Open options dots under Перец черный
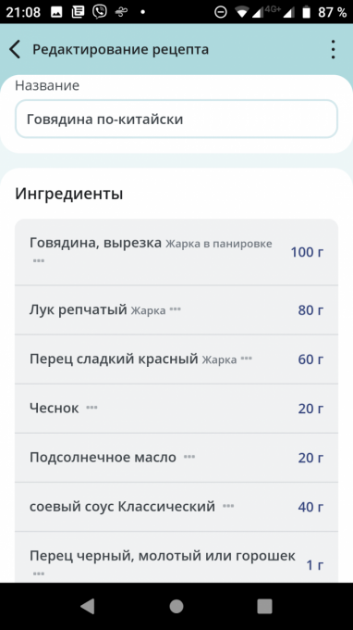The height and width of the screenshot is (630, 353). click(39, 573)
